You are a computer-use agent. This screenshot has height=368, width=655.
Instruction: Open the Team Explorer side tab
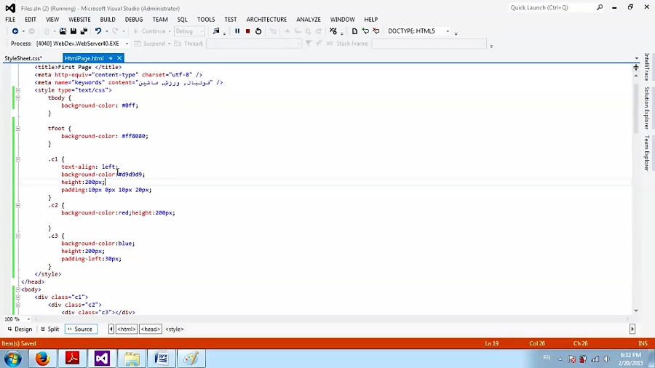point(647,153)
